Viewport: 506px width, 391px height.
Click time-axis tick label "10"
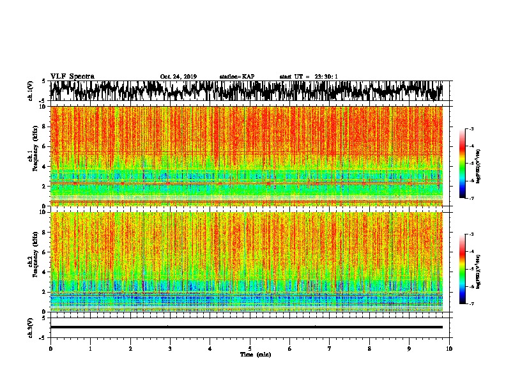(x=449, y=349)
